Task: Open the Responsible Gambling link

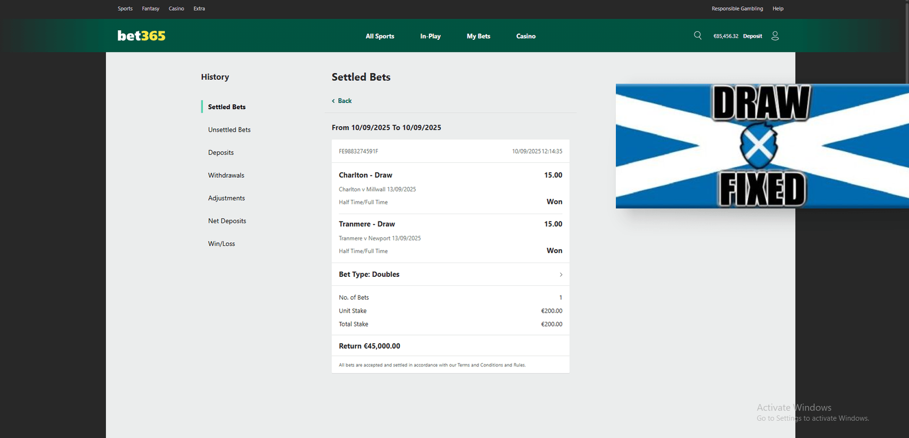Action: click(x=737, y=9)
